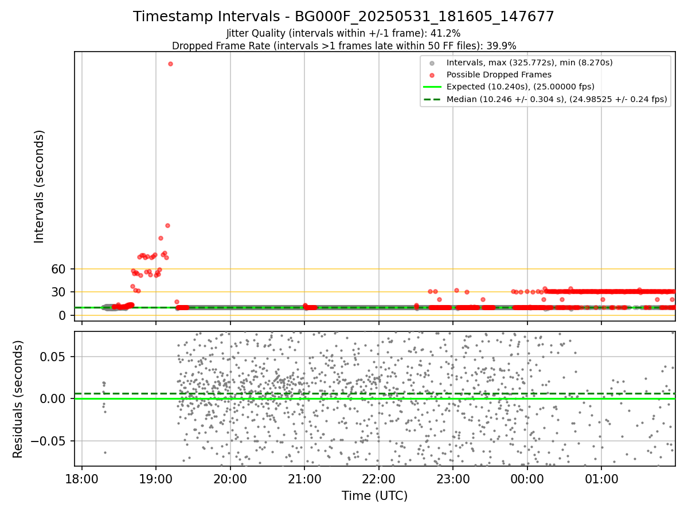Click the "Dropped Frame Rate" 39.9% subtitle line
The height and width of the screenshot is (516, 688).
click(x=343, y=46)
